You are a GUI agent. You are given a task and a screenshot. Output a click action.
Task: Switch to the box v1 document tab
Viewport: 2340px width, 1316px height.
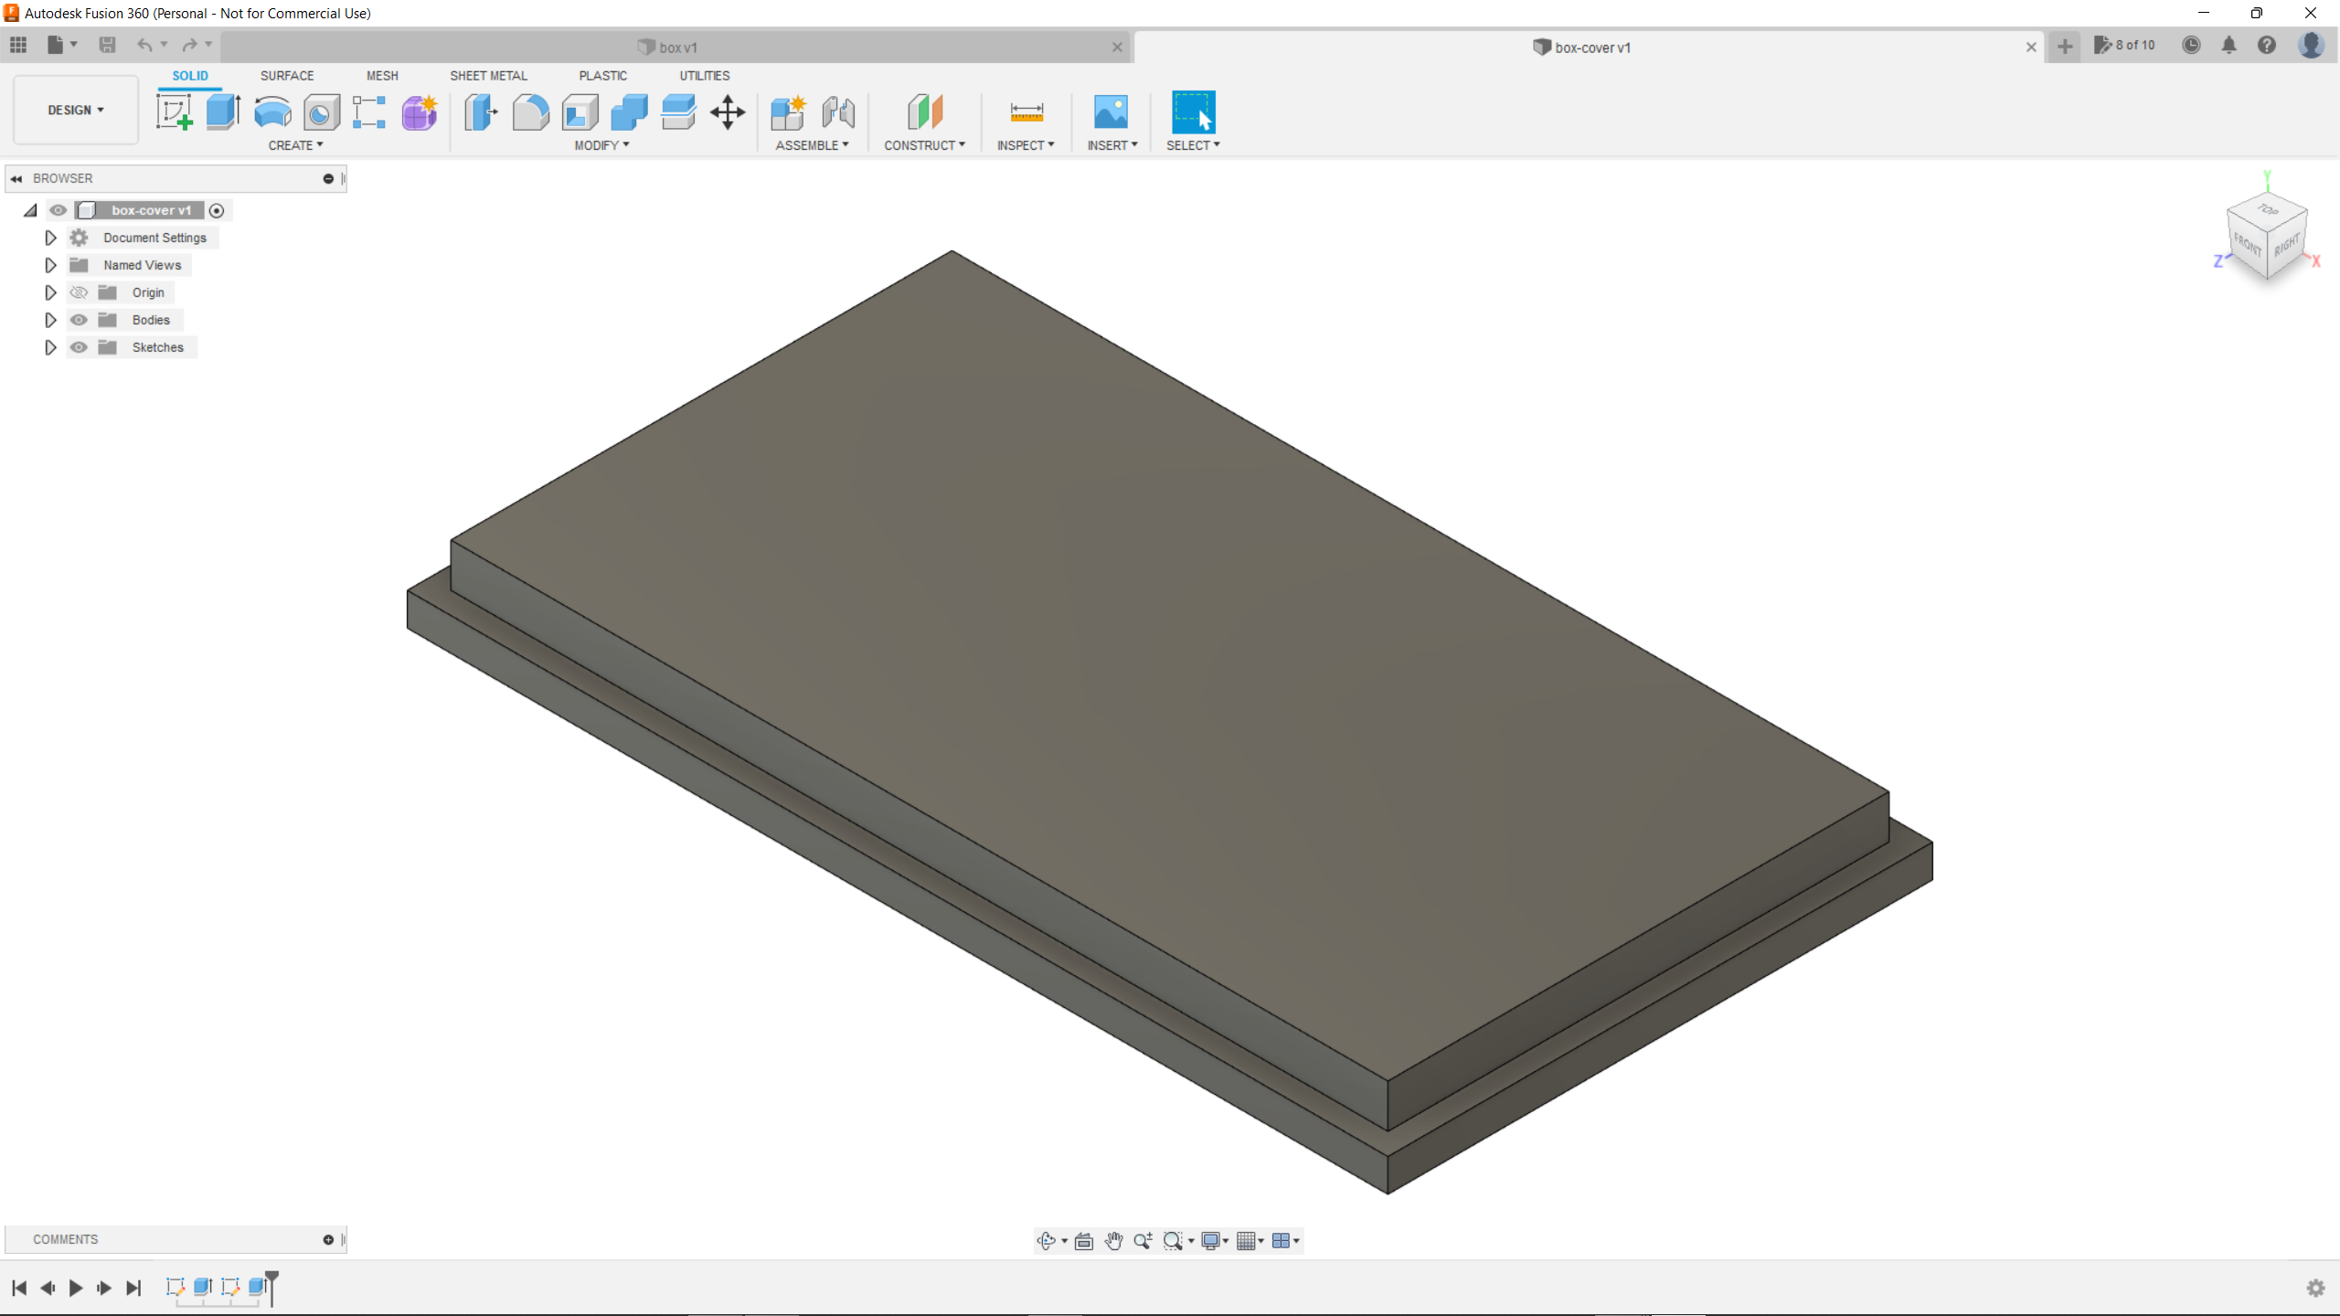676,48
